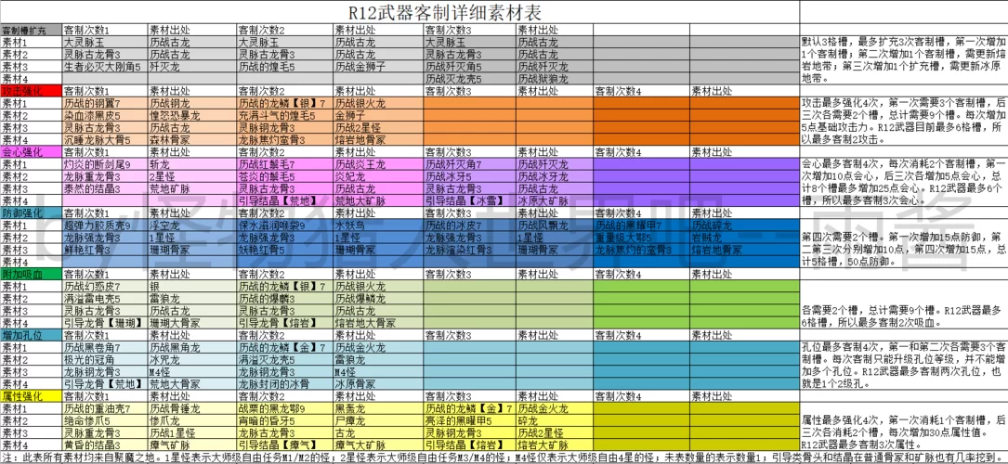The width and height of the screenshot is (1008, 464).
Task: Select the 水妖鸟 cell
Action: [377, 226]
